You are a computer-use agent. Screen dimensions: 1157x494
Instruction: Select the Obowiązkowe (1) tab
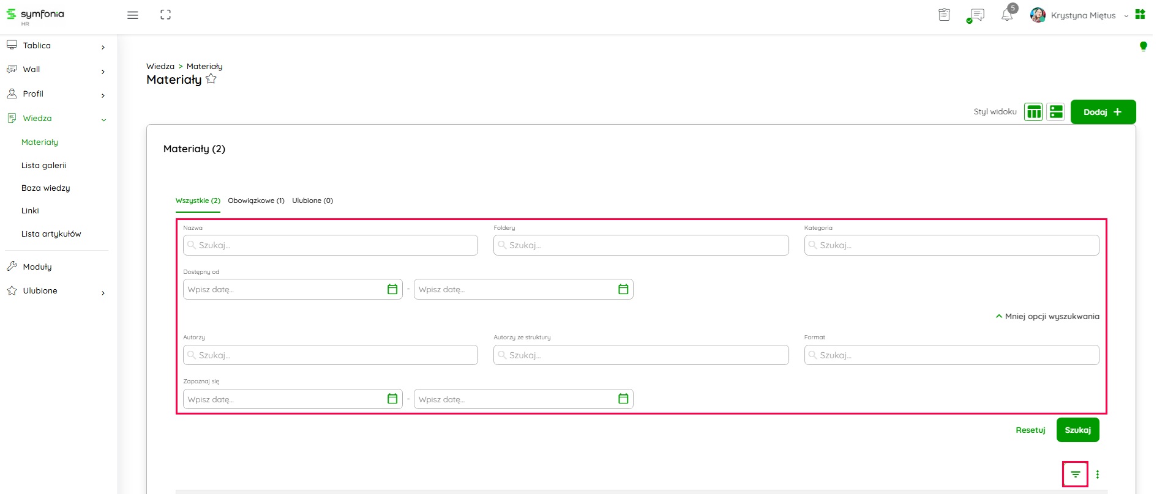[256, 201]
